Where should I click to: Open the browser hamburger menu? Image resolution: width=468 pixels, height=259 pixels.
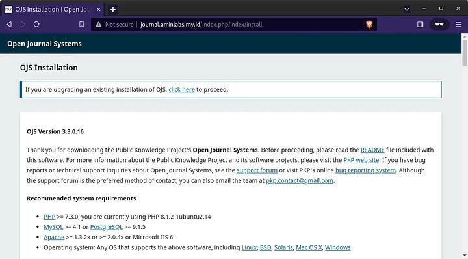459,25
